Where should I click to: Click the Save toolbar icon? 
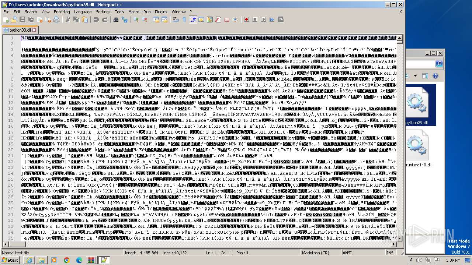coord(22,20)
